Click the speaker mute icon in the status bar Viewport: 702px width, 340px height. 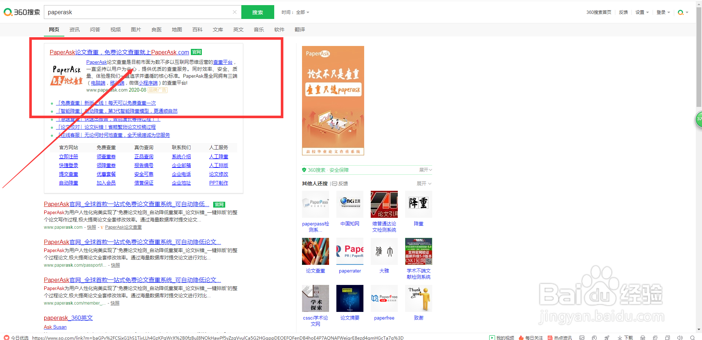click(x=680, y=338)
